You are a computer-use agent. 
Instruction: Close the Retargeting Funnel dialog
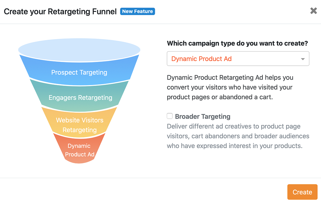coord(313,11)
